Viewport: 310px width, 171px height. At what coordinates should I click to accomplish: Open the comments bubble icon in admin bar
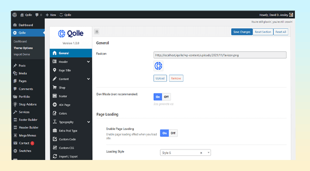37,15
